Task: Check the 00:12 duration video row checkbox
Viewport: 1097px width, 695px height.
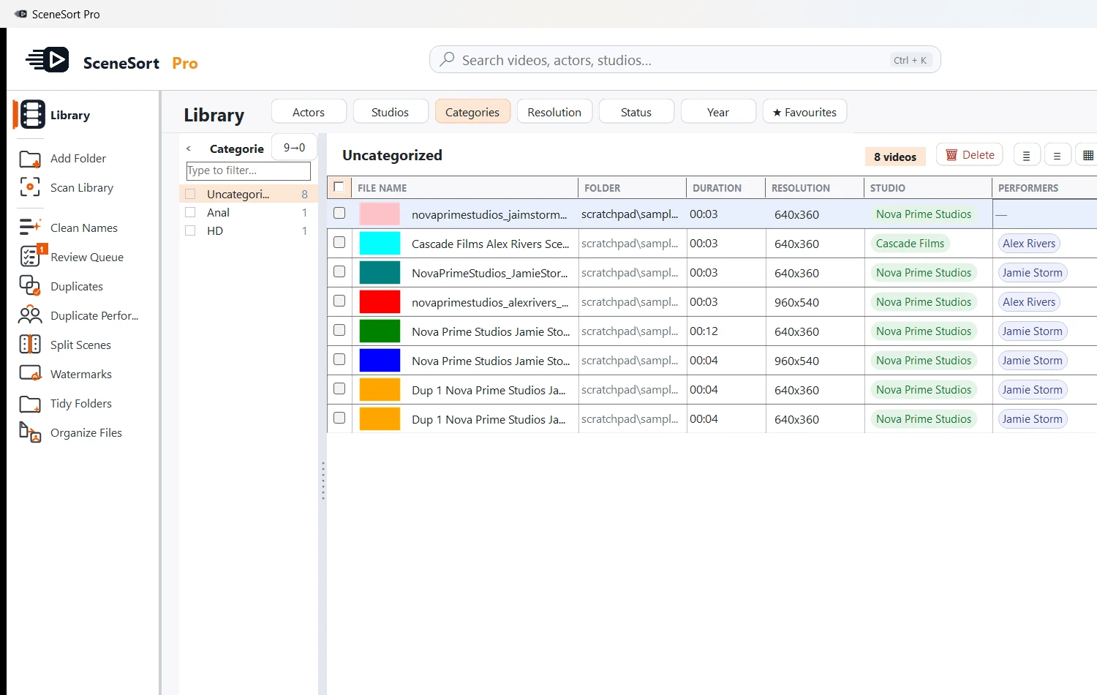Action: pos(339,331)
